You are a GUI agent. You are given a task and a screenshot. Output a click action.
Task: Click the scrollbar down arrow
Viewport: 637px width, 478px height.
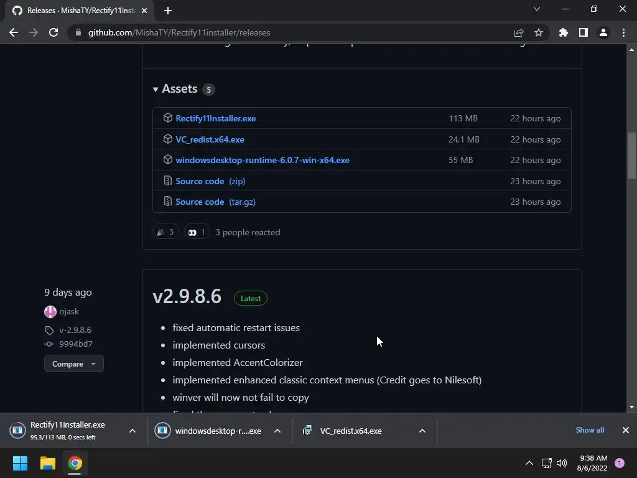pos(631,407)
